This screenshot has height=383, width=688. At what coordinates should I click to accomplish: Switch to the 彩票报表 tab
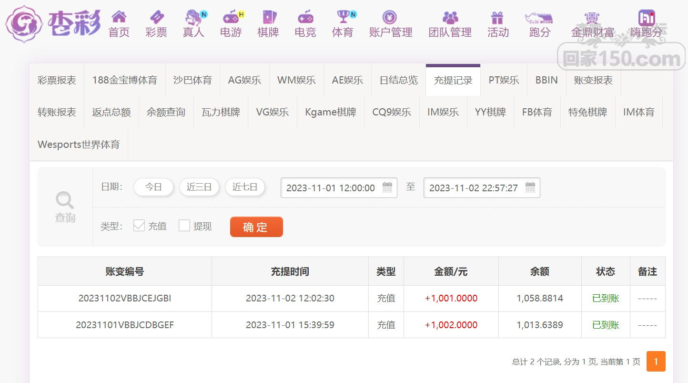[x=57, y=80]
